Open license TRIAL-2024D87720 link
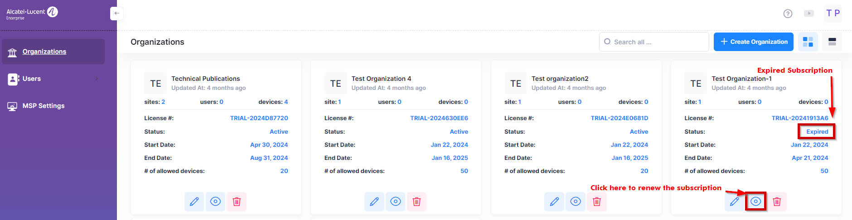The height and width of the screenshot is (220, 852). [259, 118]
